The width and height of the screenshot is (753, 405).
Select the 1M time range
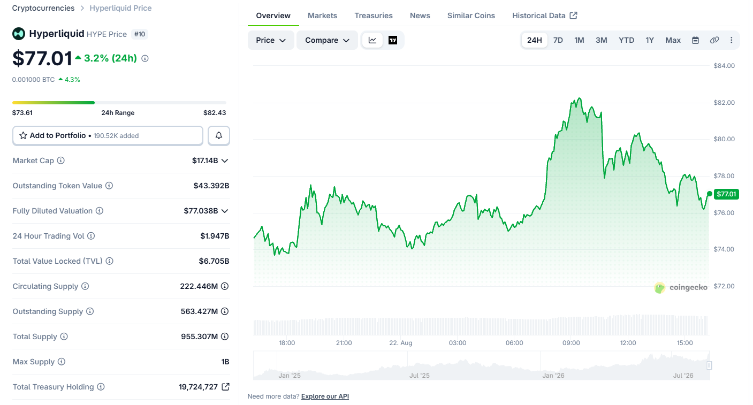pyautogui.click(x=579, y=40)
